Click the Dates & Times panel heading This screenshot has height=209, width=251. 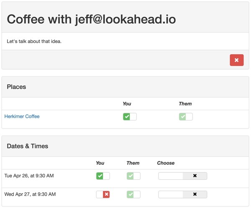click(x=27, y=146)
